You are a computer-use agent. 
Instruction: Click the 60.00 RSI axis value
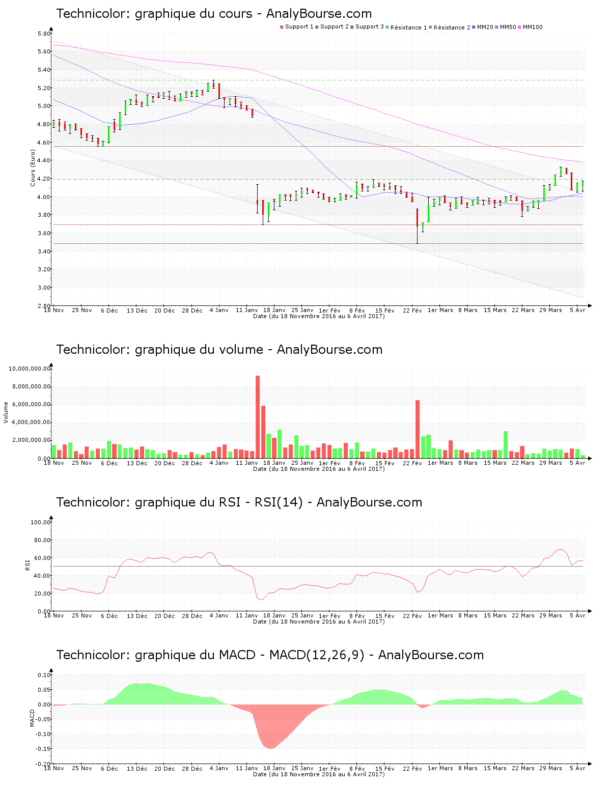tap(42, 558)
